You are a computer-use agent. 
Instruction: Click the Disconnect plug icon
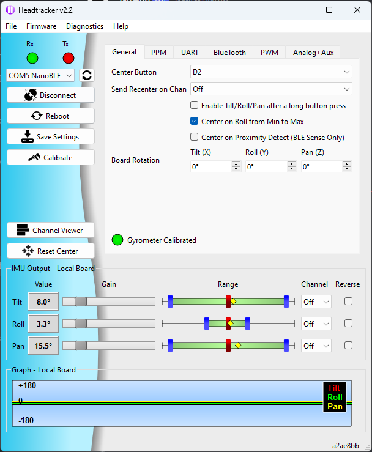coord(30,95)
